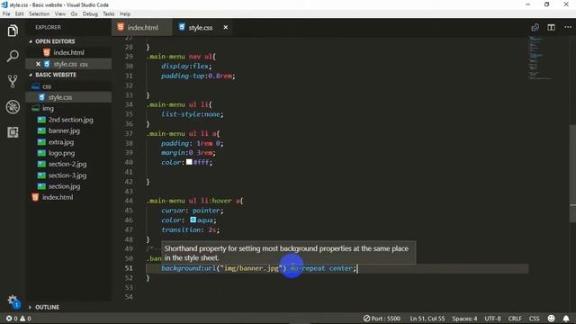
Task: Switch to the index.html editor tab
Action: point(142,28)
